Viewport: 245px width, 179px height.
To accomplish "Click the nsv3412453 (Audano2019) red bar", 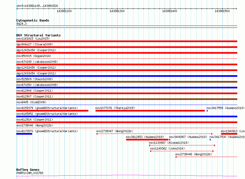I will click(x=147, y=140).
